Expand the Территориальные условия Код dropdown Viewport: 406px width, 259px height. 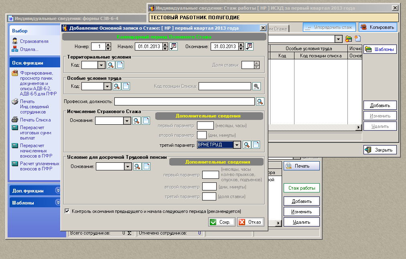click(101, 65)
